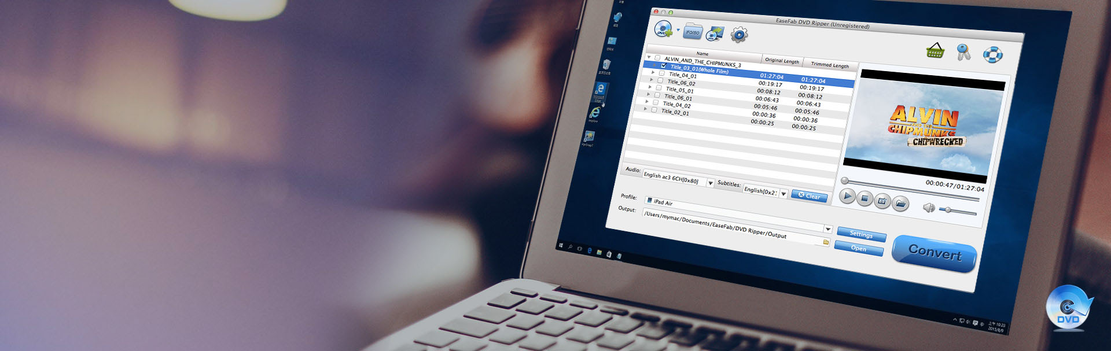Open the Subtitles dropdown arrow
The height and width of the screenshot is (351, 1111).
[x=783, y=194]
